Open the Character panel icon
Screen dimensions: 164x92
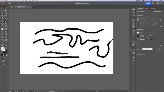pos(134,31)
